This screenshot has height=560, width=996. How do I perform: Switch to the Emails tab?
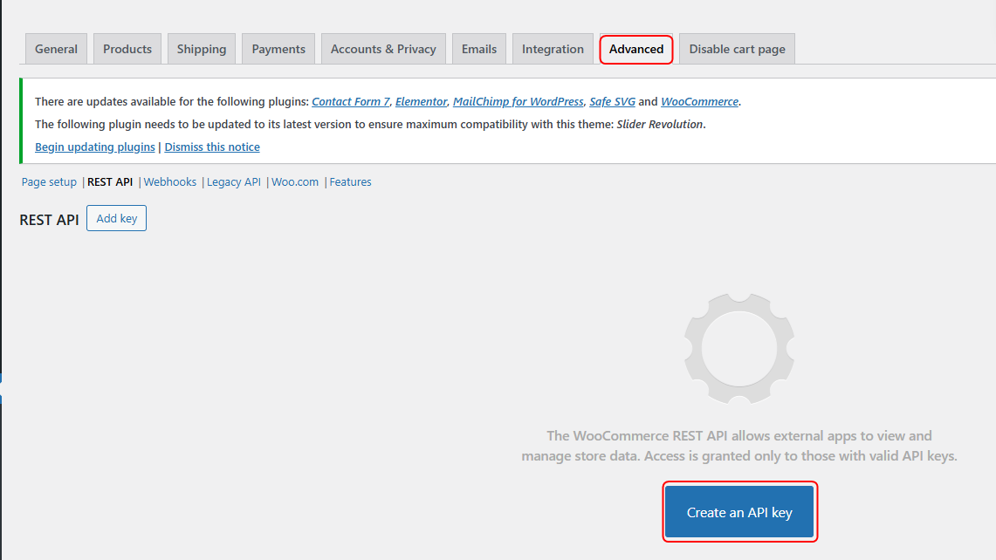pyautogui.click(x=479, y=49)
